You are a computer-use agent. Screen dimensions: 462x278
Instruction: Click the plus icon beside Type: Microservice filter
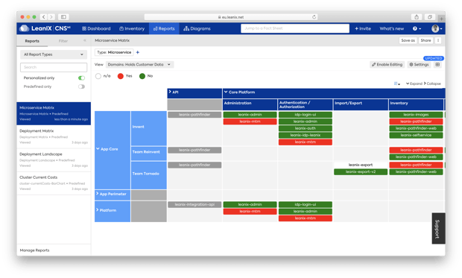pyautogui.click(x=138, y=52)
